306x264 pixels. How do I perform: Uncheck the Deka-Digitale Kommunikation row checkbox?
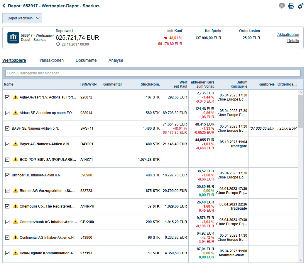[x=7, y=253]
